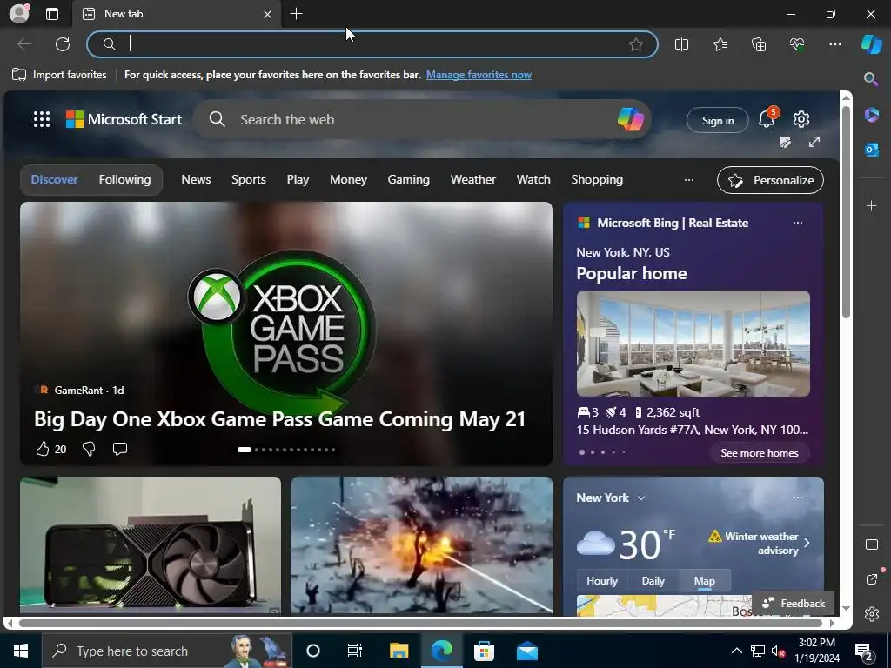Expand more feed categories ellipsis
The image size is (891, 668).
click(x=689, y=179)
